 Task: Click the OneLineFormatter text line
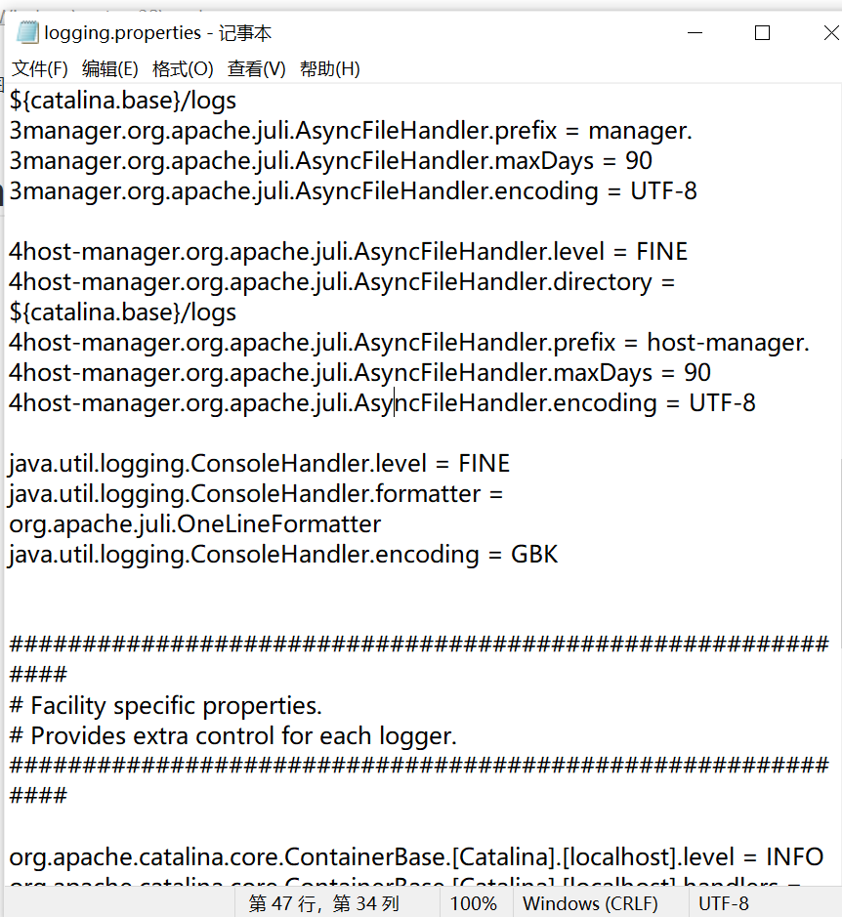[x=190, y=523]
